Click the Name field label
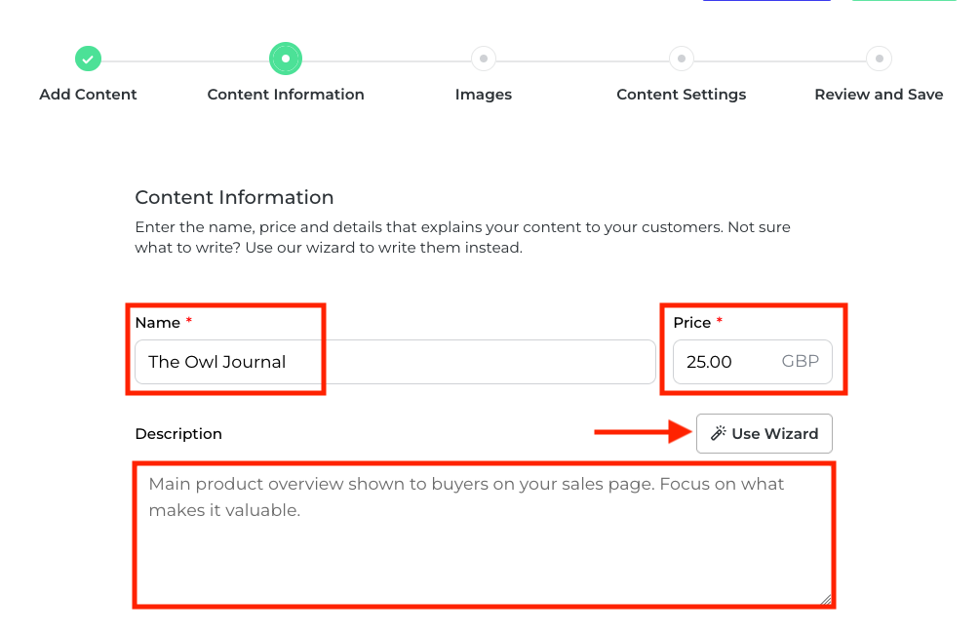 pos(157,323)
